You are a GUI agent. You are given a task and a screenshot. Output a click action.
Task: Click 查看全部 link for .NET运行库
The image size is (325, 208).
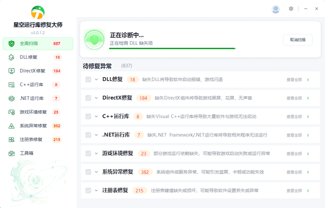point(294,135)
